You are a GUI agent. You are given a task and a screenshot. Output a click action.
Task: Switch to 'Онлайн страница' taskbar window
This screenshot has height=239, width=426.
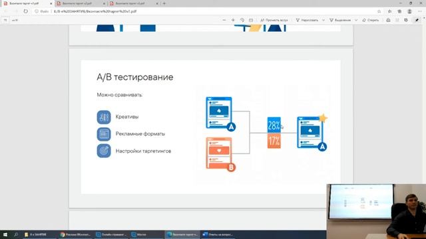coord(111,234)
